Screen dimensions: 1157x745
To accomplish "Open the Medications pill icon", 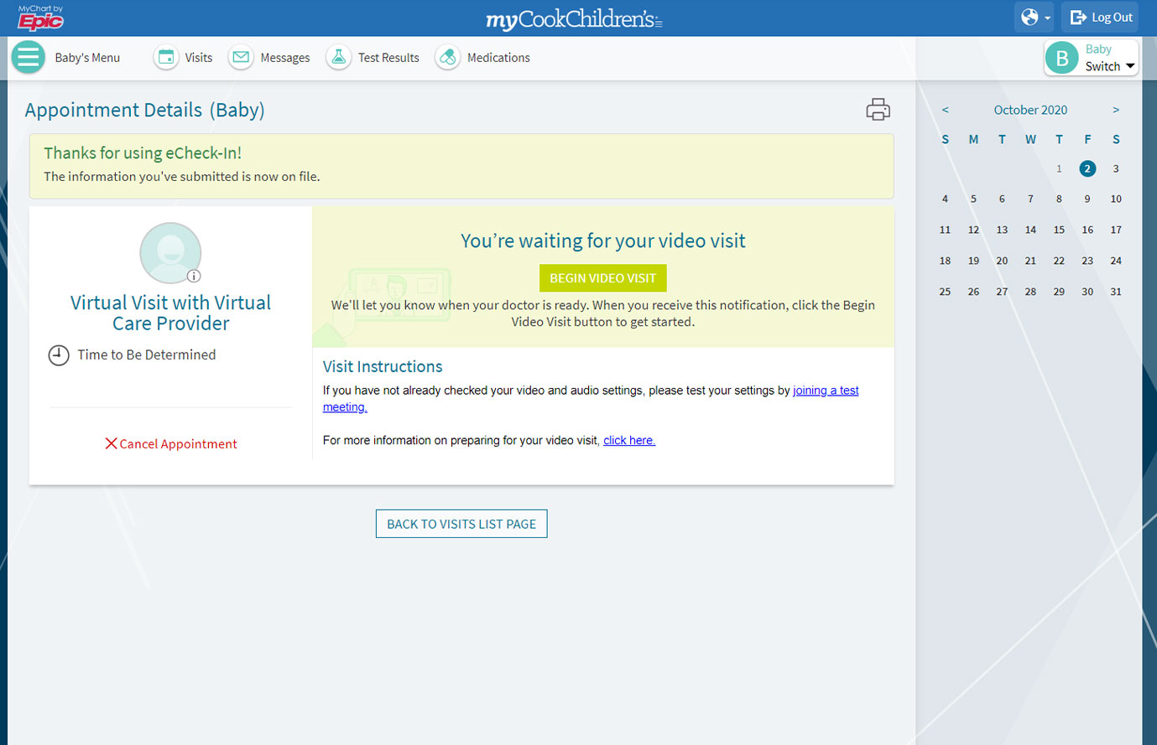I will tap(448, 58).
